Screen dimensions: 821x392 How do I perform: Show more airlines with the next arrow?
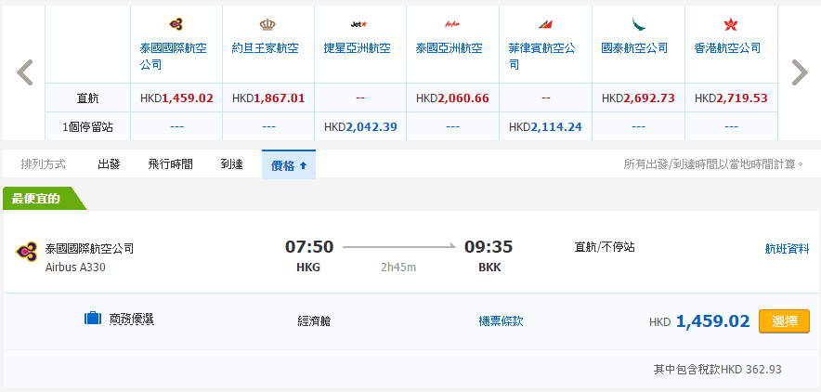click(x=799, y=72)
